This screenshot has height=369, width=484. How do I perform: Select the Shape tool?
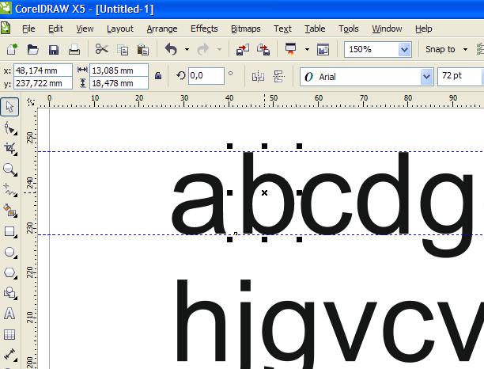pos(9,128)
